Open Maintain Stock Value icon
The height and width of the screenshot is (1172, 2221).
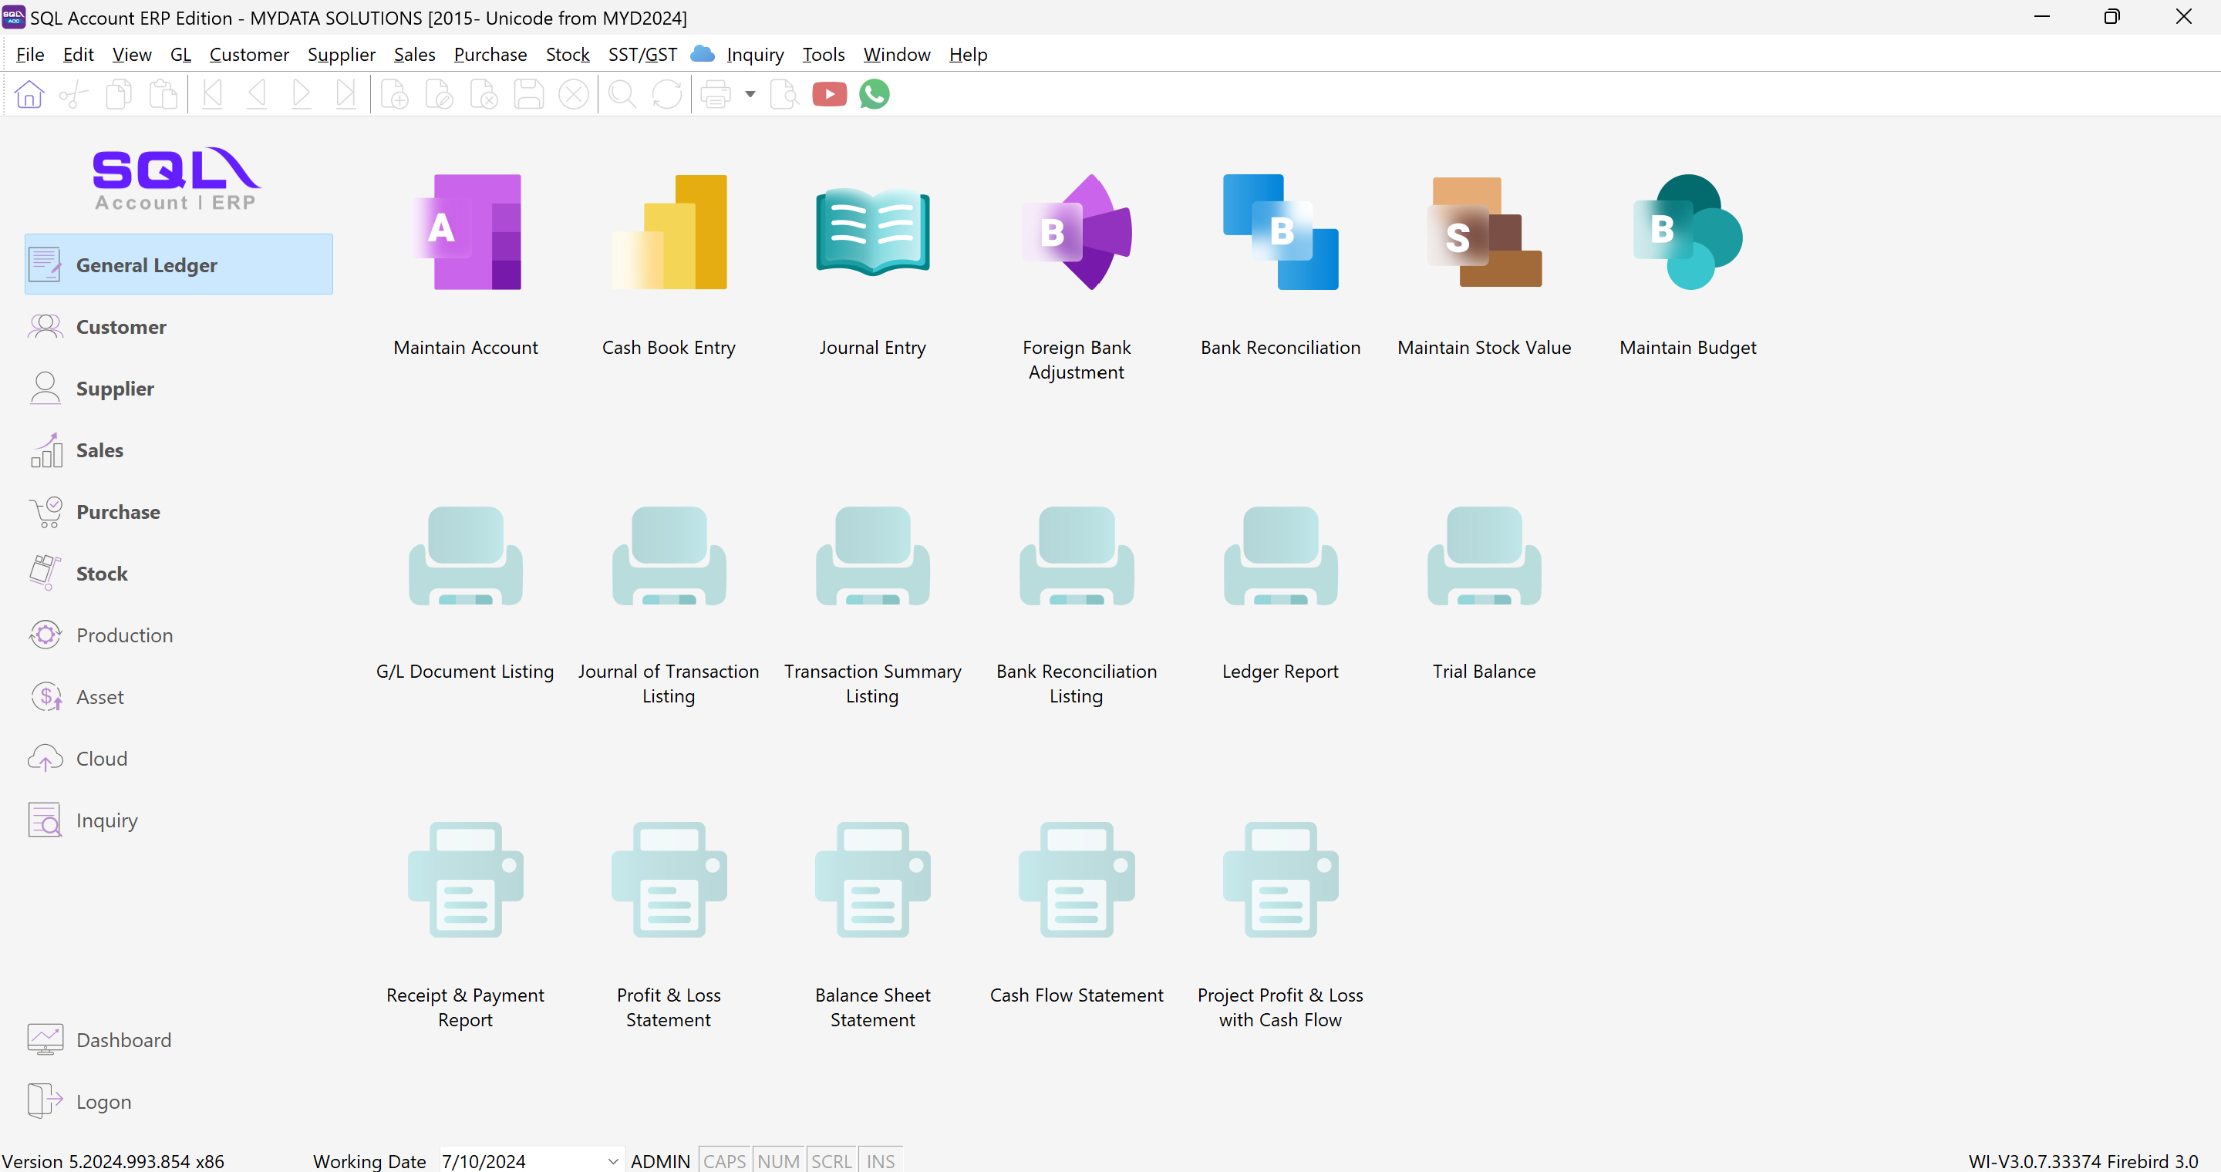(1484, 233)
